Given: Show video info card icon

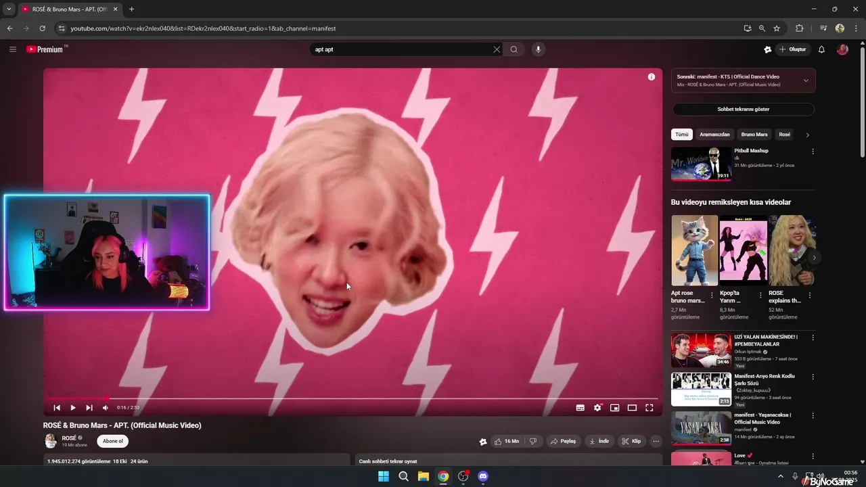Looking at the screenshot, I should coord(652,77).
